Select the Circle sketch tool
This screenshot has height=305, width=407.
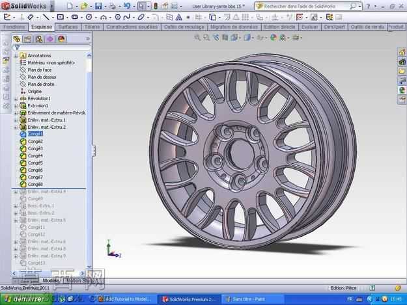[x=89, y=18]
